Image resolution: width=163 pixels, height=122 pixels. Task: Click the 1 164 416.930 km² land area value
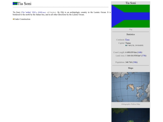[133, 56]
